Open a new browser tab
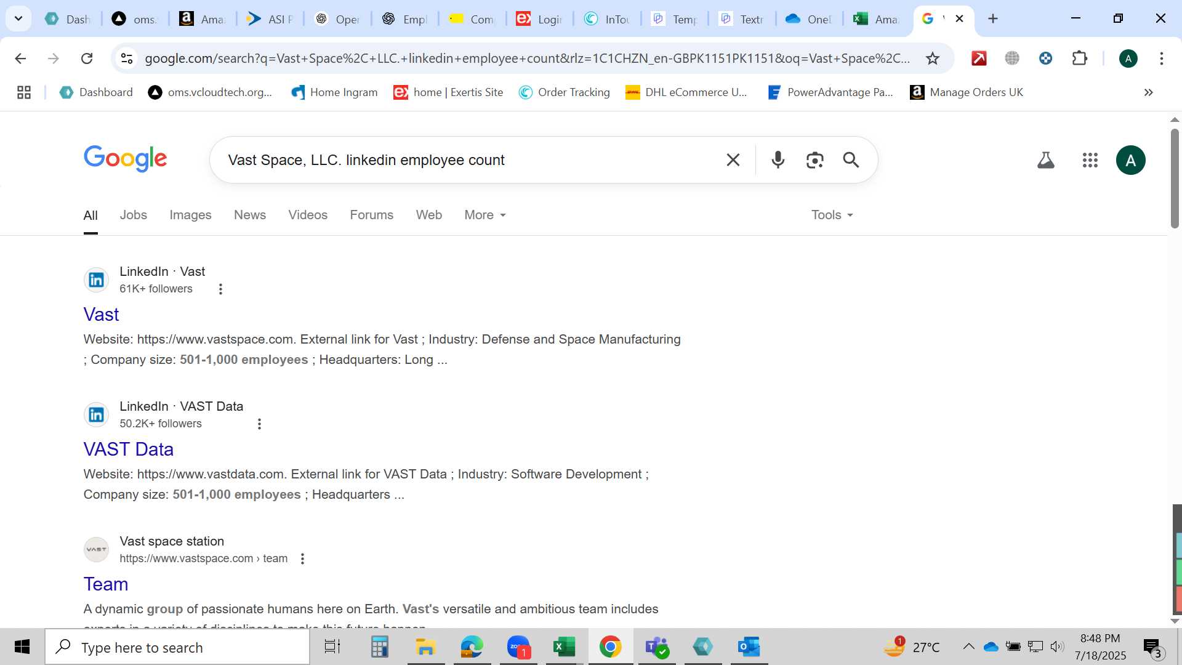This screenshot has width=1182, height=665. pos(992,18)
